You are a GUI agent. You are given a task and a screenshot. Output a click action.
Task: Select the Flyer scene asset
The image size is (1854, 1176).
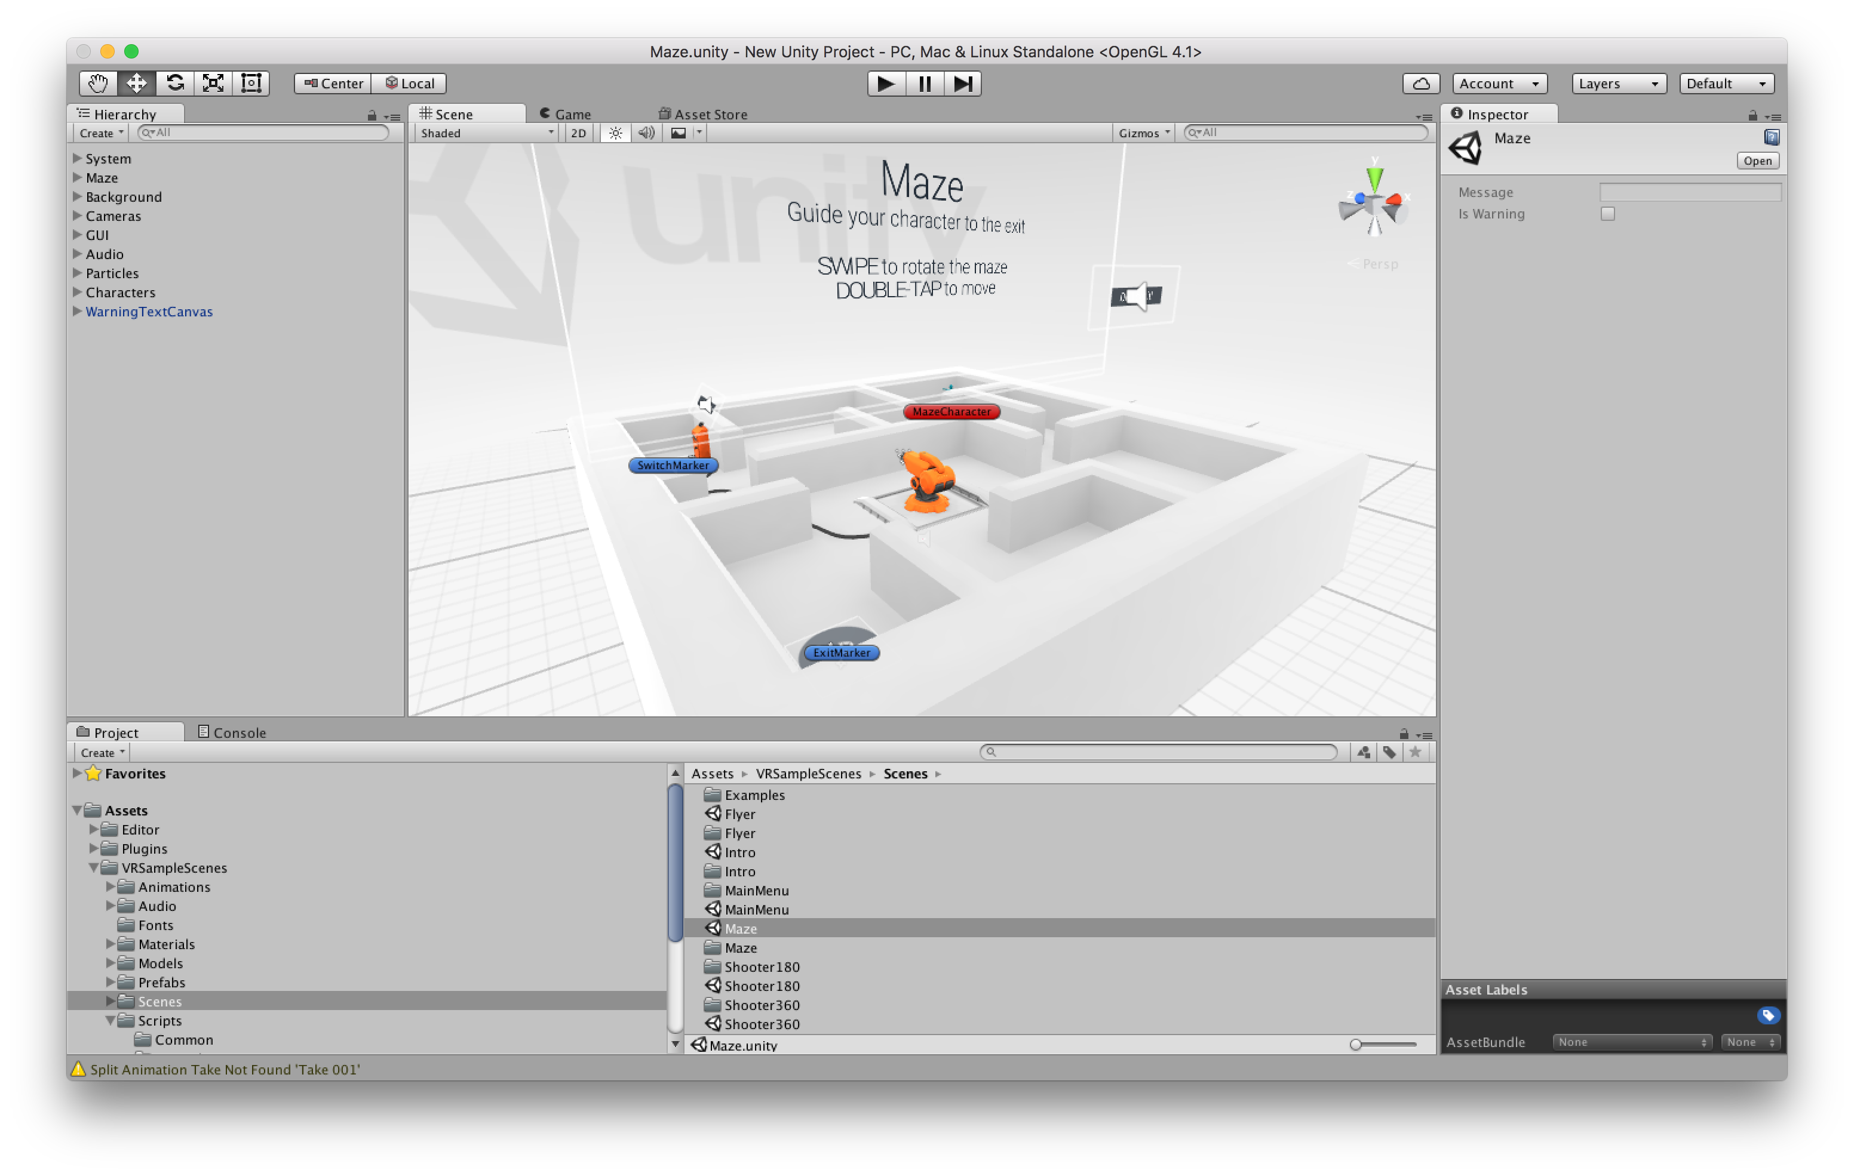click(x=1058, y=814)
